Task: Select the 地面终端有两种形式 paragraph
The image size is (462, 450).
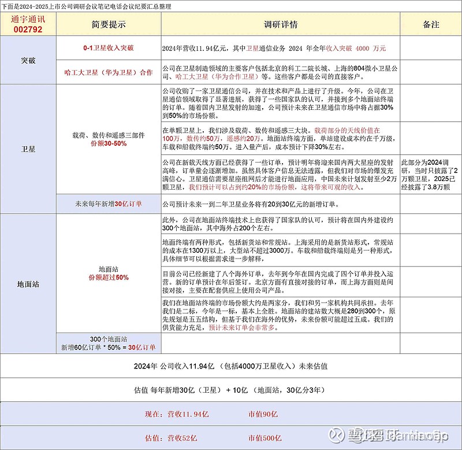Action: pyautogui.click(x=281, y=250)
